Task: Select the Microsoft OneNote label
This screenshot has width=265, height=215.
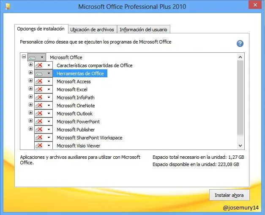Action: click(x=76, y=106)
